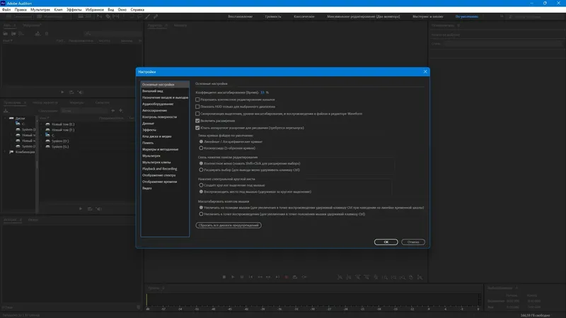
Task: Click the zoom factor percentage value 33
Action: (x=262, y=93)
